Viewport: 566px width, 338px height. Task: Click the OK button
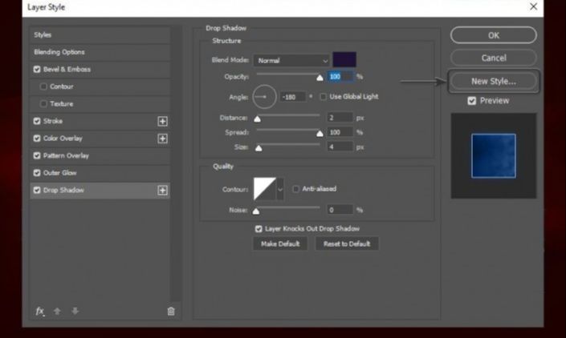(x=494, y=35)
